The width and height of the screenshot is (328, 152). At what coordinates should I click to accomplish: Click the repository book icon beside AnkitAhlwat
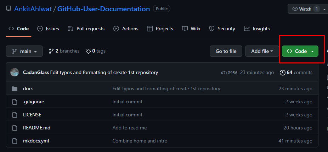coord(9,9)
